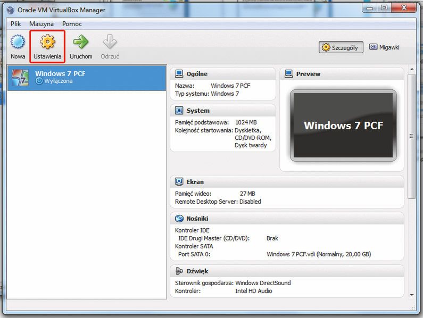423x318 pixels.
Task: Click the Ogólne section monitor icon
Action: click(179, 73)
